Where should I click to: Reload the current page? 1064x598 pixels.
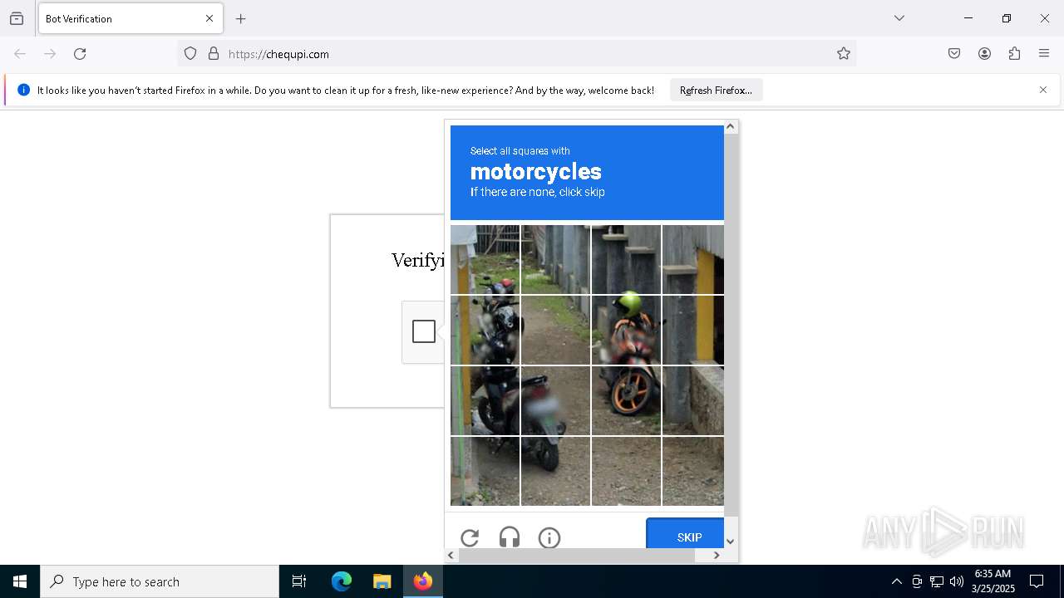coord(80,54)
